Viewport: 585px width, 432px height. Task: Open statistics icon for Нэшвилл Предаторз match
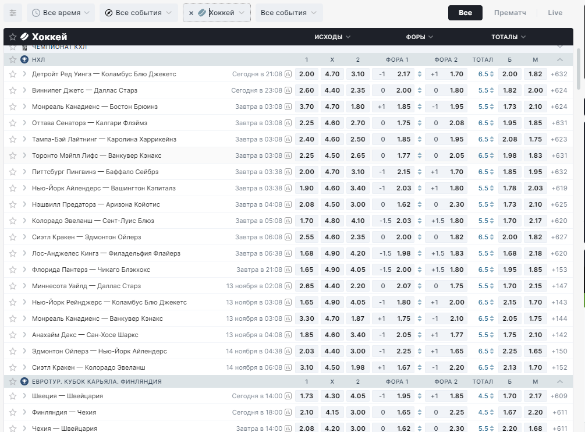click(288, 204)
